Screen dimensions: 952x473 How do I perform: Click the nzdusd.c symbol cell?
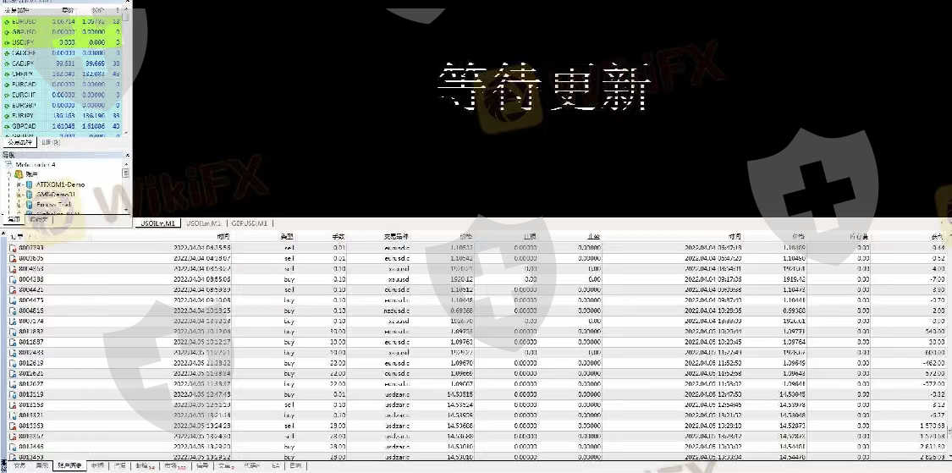(x=397, y=311)
